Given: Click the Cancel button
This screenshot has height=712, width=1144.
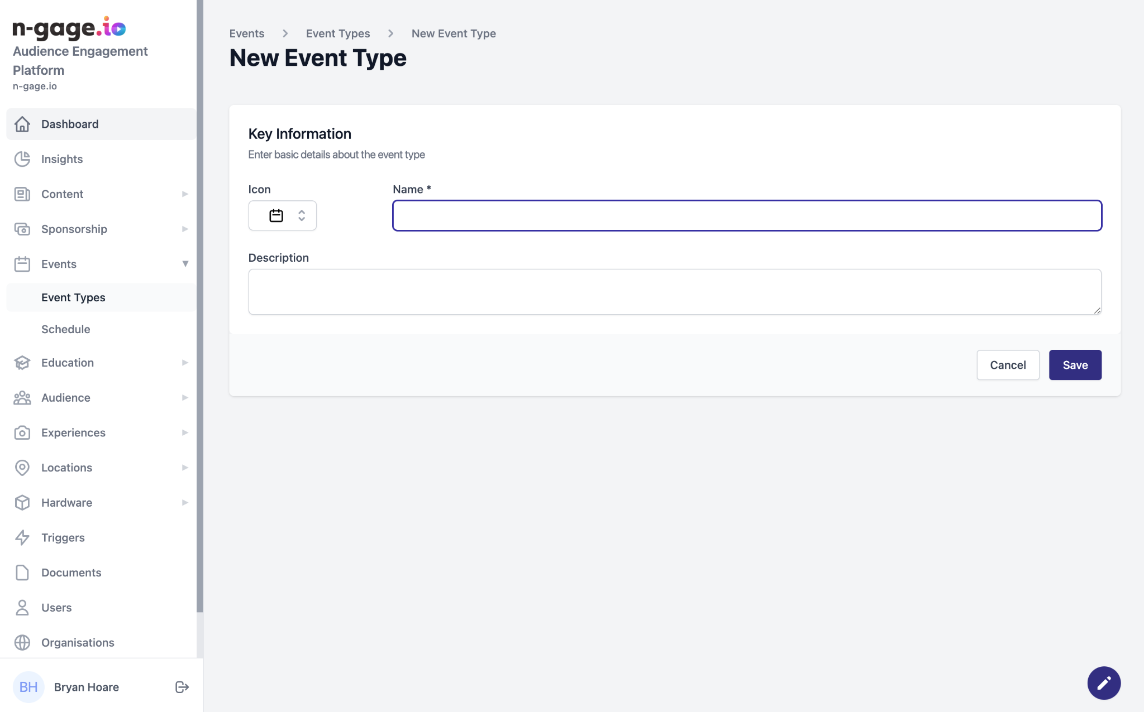Looking at the screenshot, I should [1007, 365].
